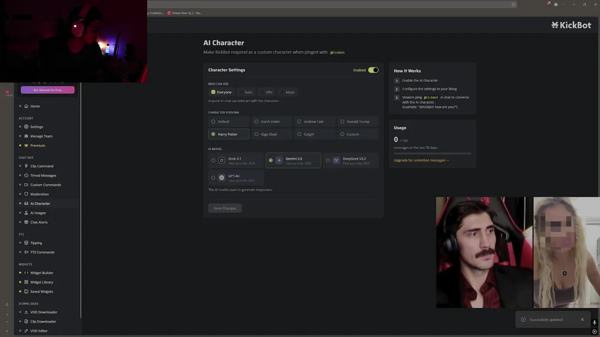The width and height of the screenshot is (600, 337).
Task: Uncheck the Everyone checkbox
Action: tap(213, 92)
